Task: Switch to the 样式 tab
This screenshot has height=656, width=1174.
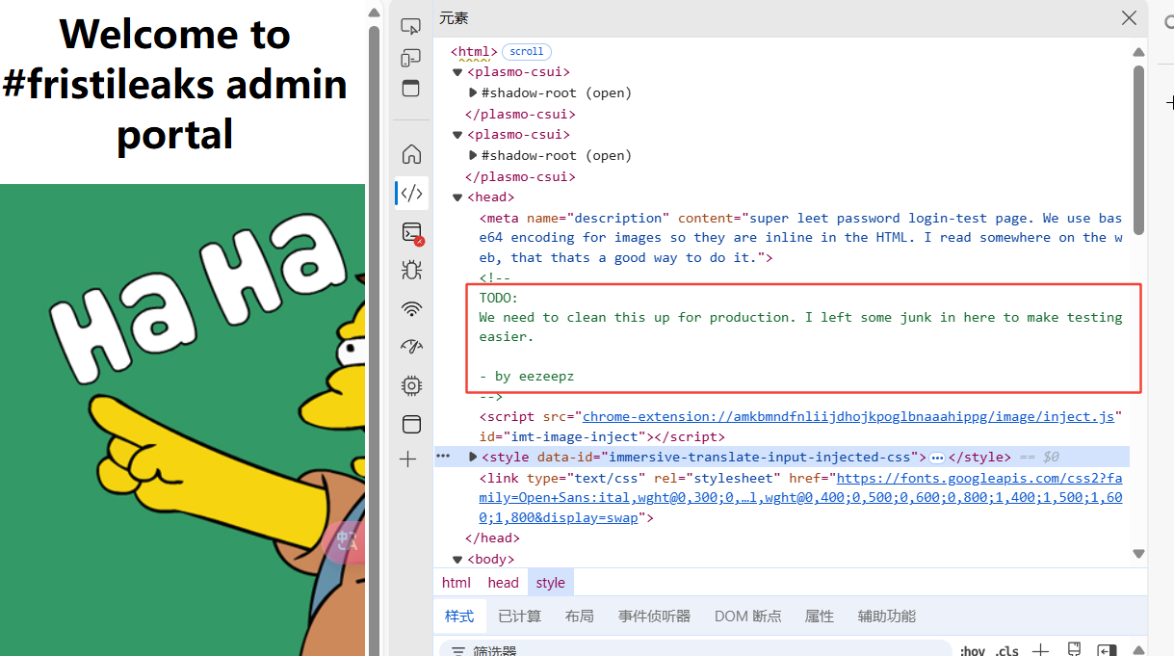Action: [459, 617]
